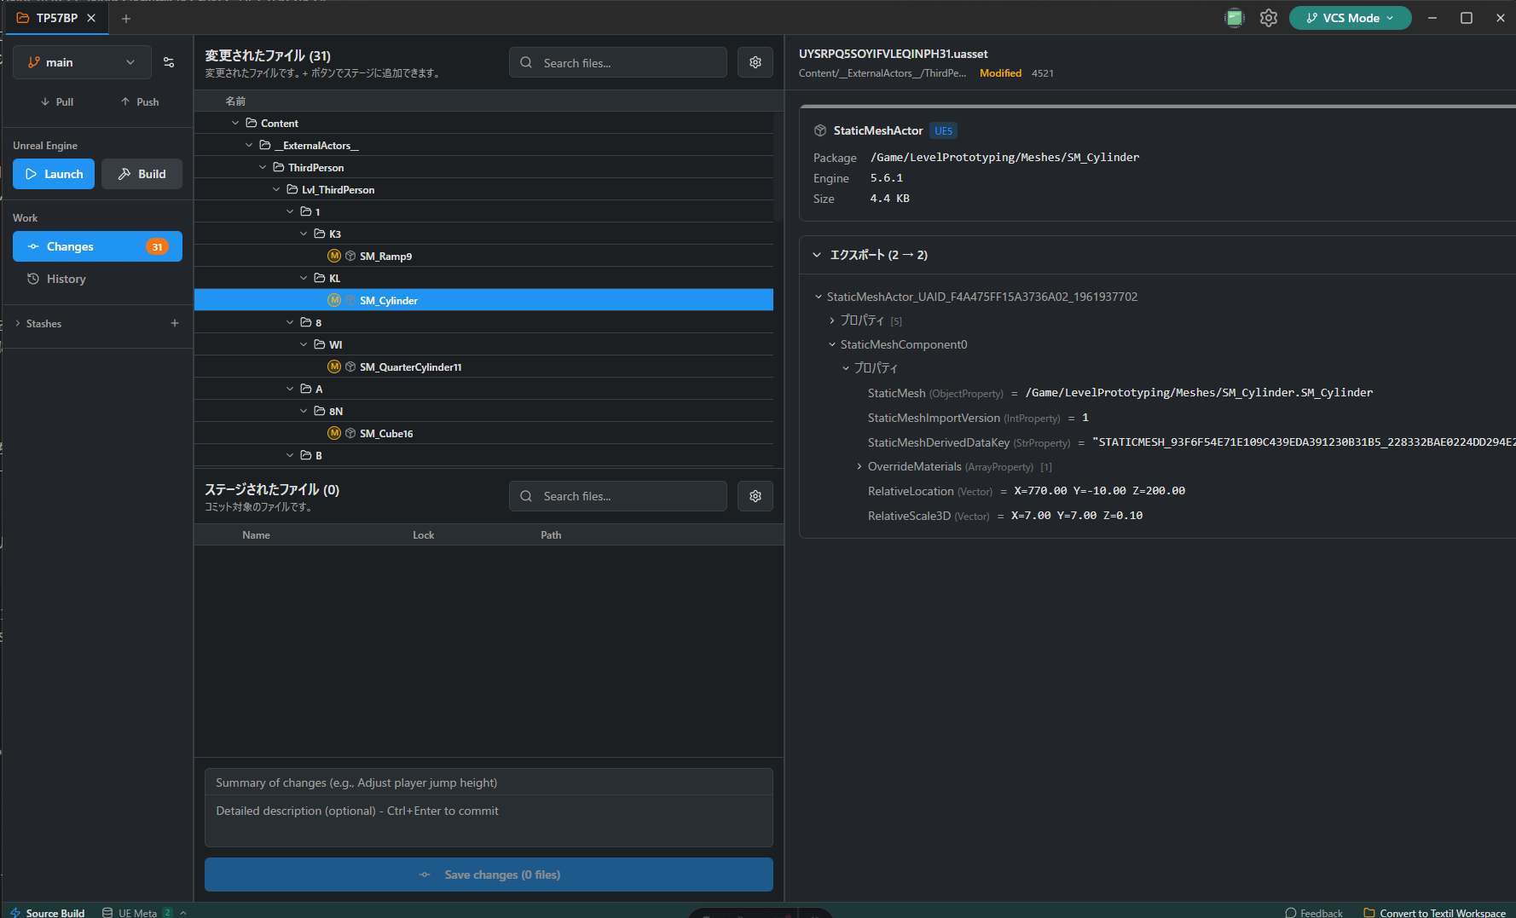Viewport: 1516px width, 918px height.
Task: Open settings gear for staged files list
Action: (755, 496)
